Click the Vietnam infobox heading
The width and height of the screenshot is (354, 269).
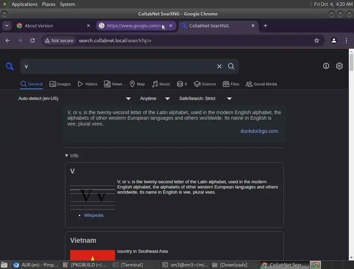click(x=83, y=240)
